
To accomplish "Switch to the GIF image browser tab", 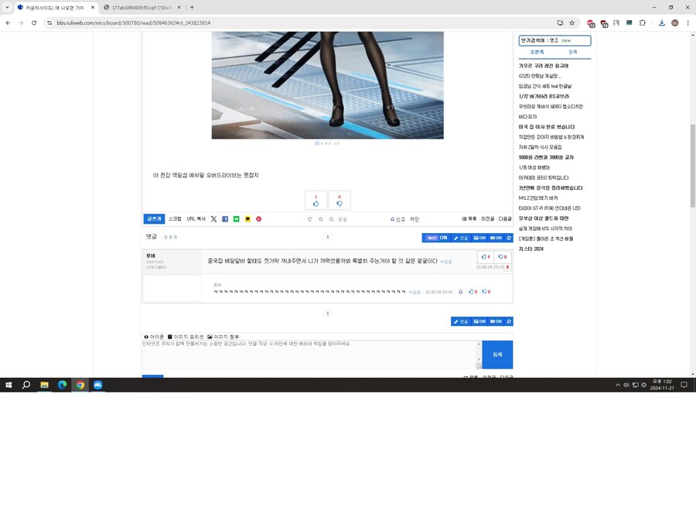I will (147, 8).
